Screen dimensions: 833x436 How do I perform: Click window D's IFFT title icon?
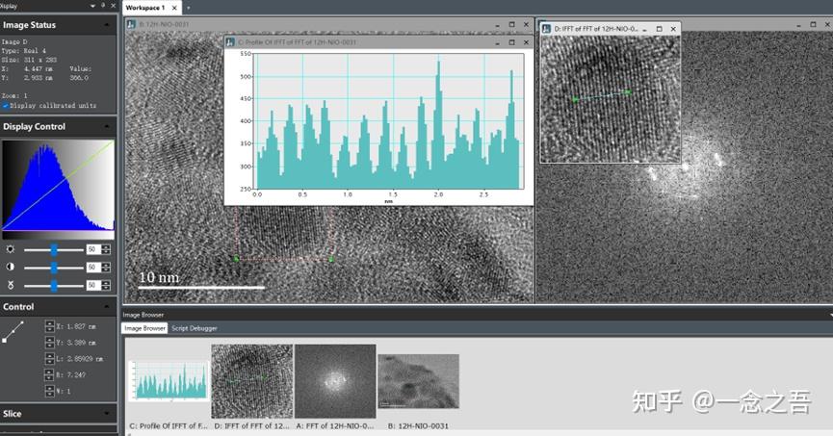546,29
